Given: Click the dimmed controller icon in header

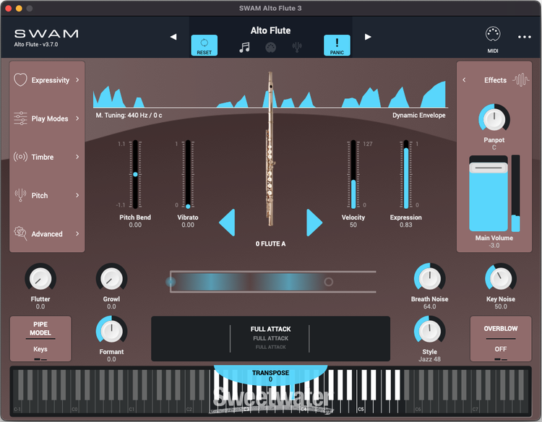Looking at the screenshot, I should (x=270, y=48).
